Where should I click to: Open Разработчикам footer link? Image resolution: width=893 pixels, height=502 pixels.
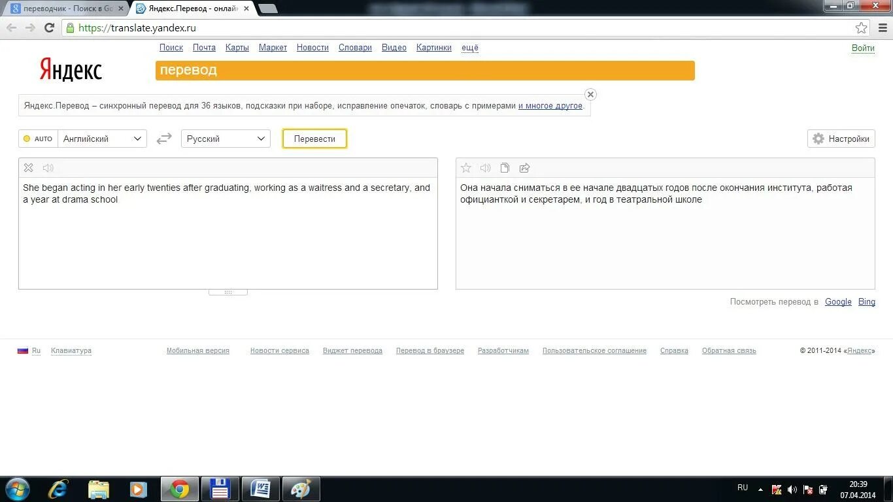coord(503,351)
